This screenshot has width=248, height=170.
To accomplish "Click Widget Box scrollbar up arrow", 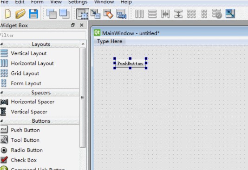I will [x=83, y=44].
